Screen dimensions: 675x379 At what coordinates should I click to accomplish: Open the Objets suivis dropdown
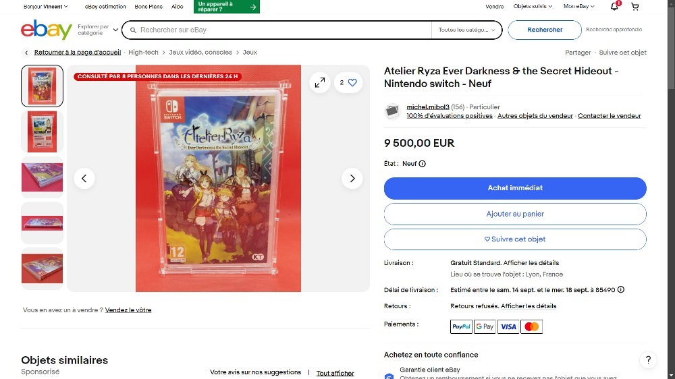pyautogui.click(x=533, y=7)
